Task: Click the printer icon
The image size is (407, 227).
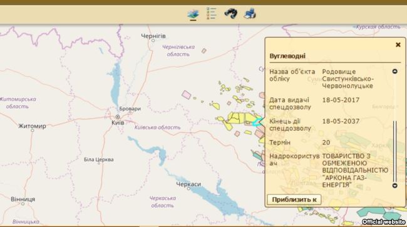Action: click(250, 14)
